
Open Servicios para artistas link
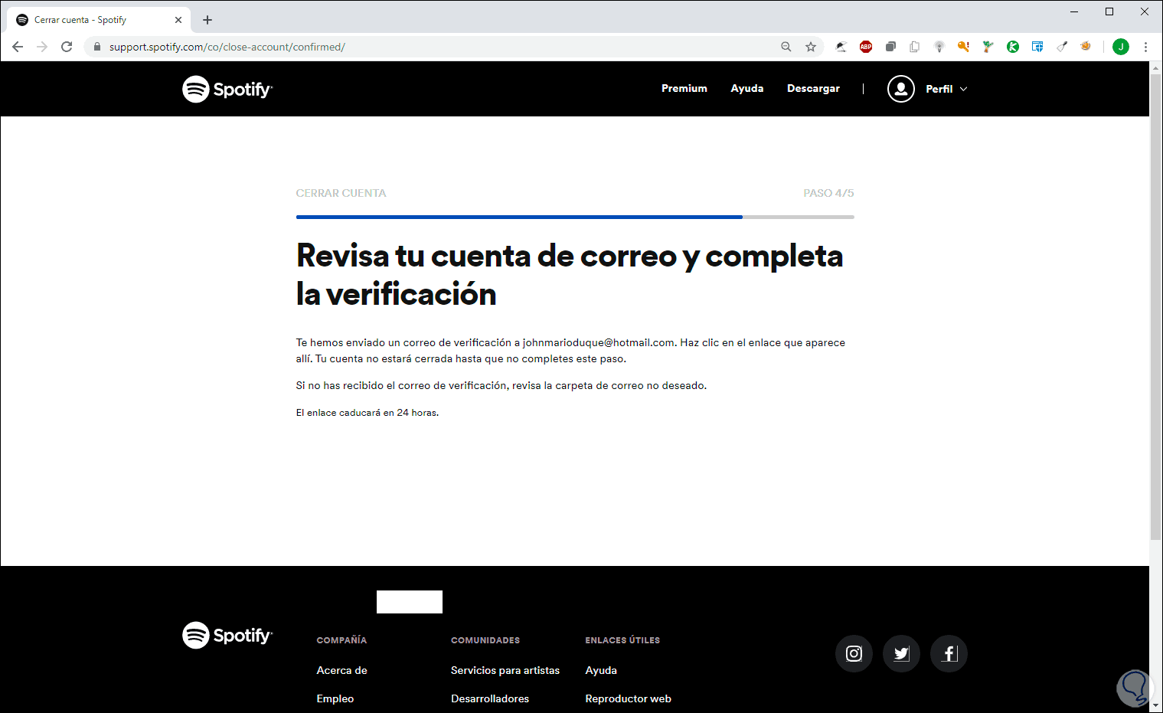pos(505,670)
